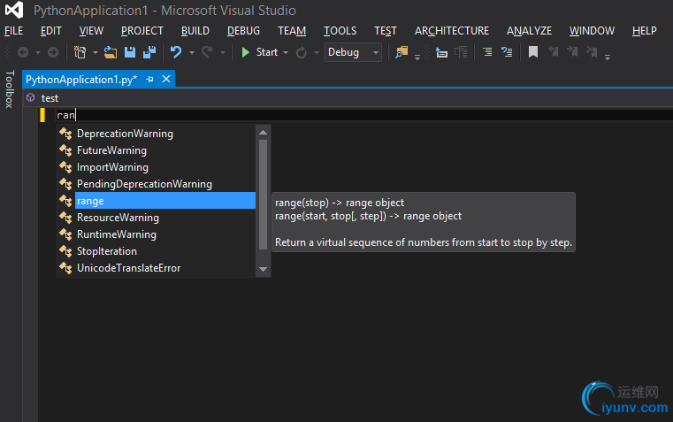
Task: Select ResourceWarning in the completion list
Action: pos(157,218)
